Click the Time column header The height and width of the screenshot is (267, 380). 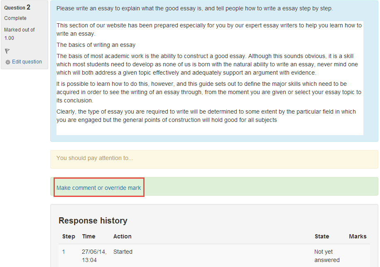88,236
